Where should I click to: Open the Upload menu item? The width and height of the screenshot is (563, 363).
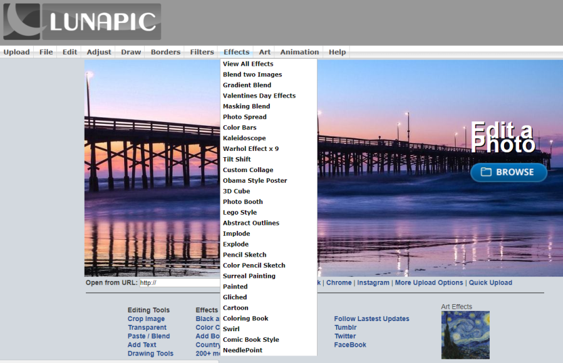click(16, 52)
